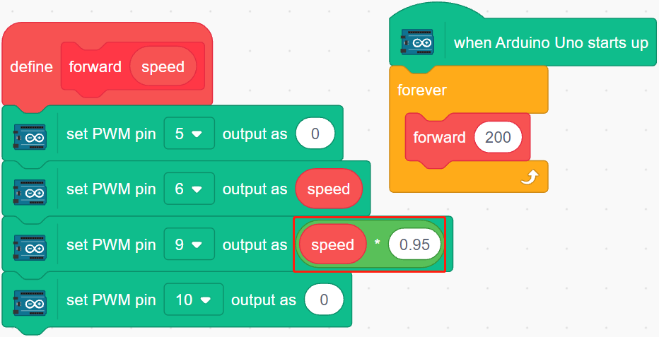Open the PWM pin 5 dropdown
This screenshot has width=659, height=337.
189,134
